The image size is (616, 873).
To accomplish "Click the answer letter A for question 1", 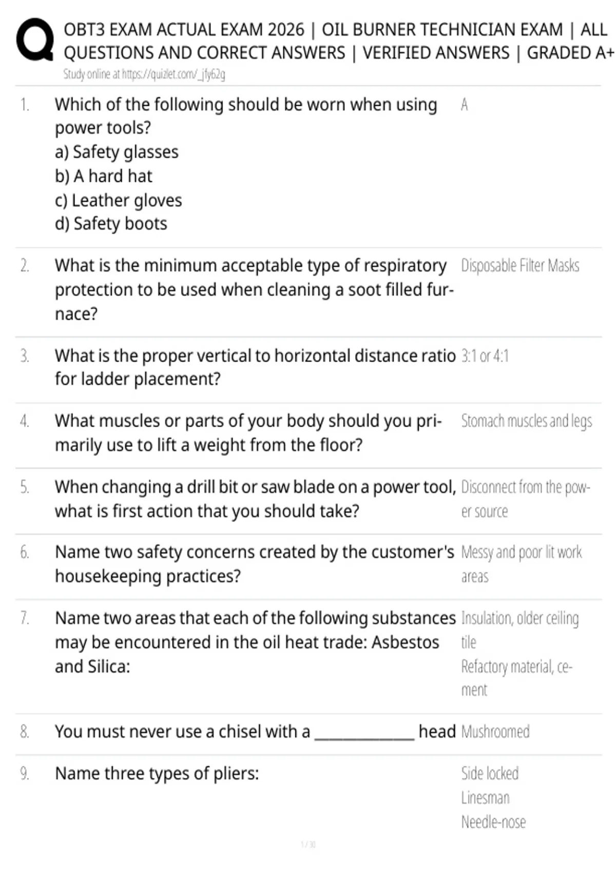I will coord(464,105).
